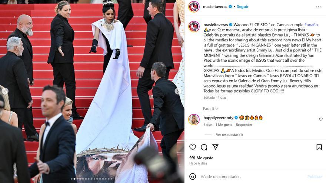The height and width of the screenshot is (183, 326).
Task: Go to the next photo arrow
Action: tap(177, 91)
